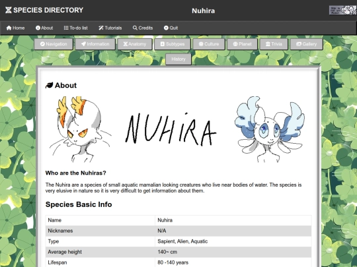The width and height of the screenshot is (357, 267).
Task: Click the images icon on Gallery button
Action: 299,44
